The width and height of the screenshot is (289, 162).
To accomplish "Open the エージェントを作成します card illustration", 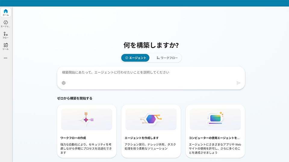I will (151, 119).
